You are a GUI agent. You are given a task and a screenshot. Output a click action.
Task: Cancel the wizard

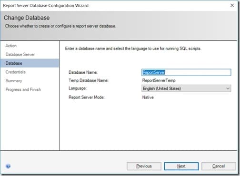[x=219, y=166]
